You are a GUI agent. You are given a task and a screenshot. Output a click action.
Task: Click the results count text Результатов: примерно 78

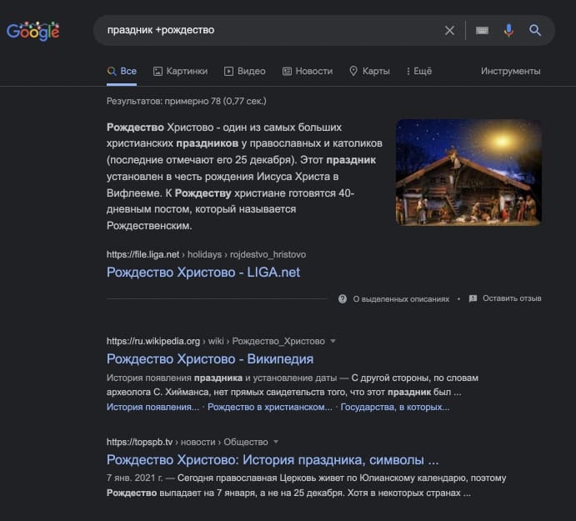186,101
